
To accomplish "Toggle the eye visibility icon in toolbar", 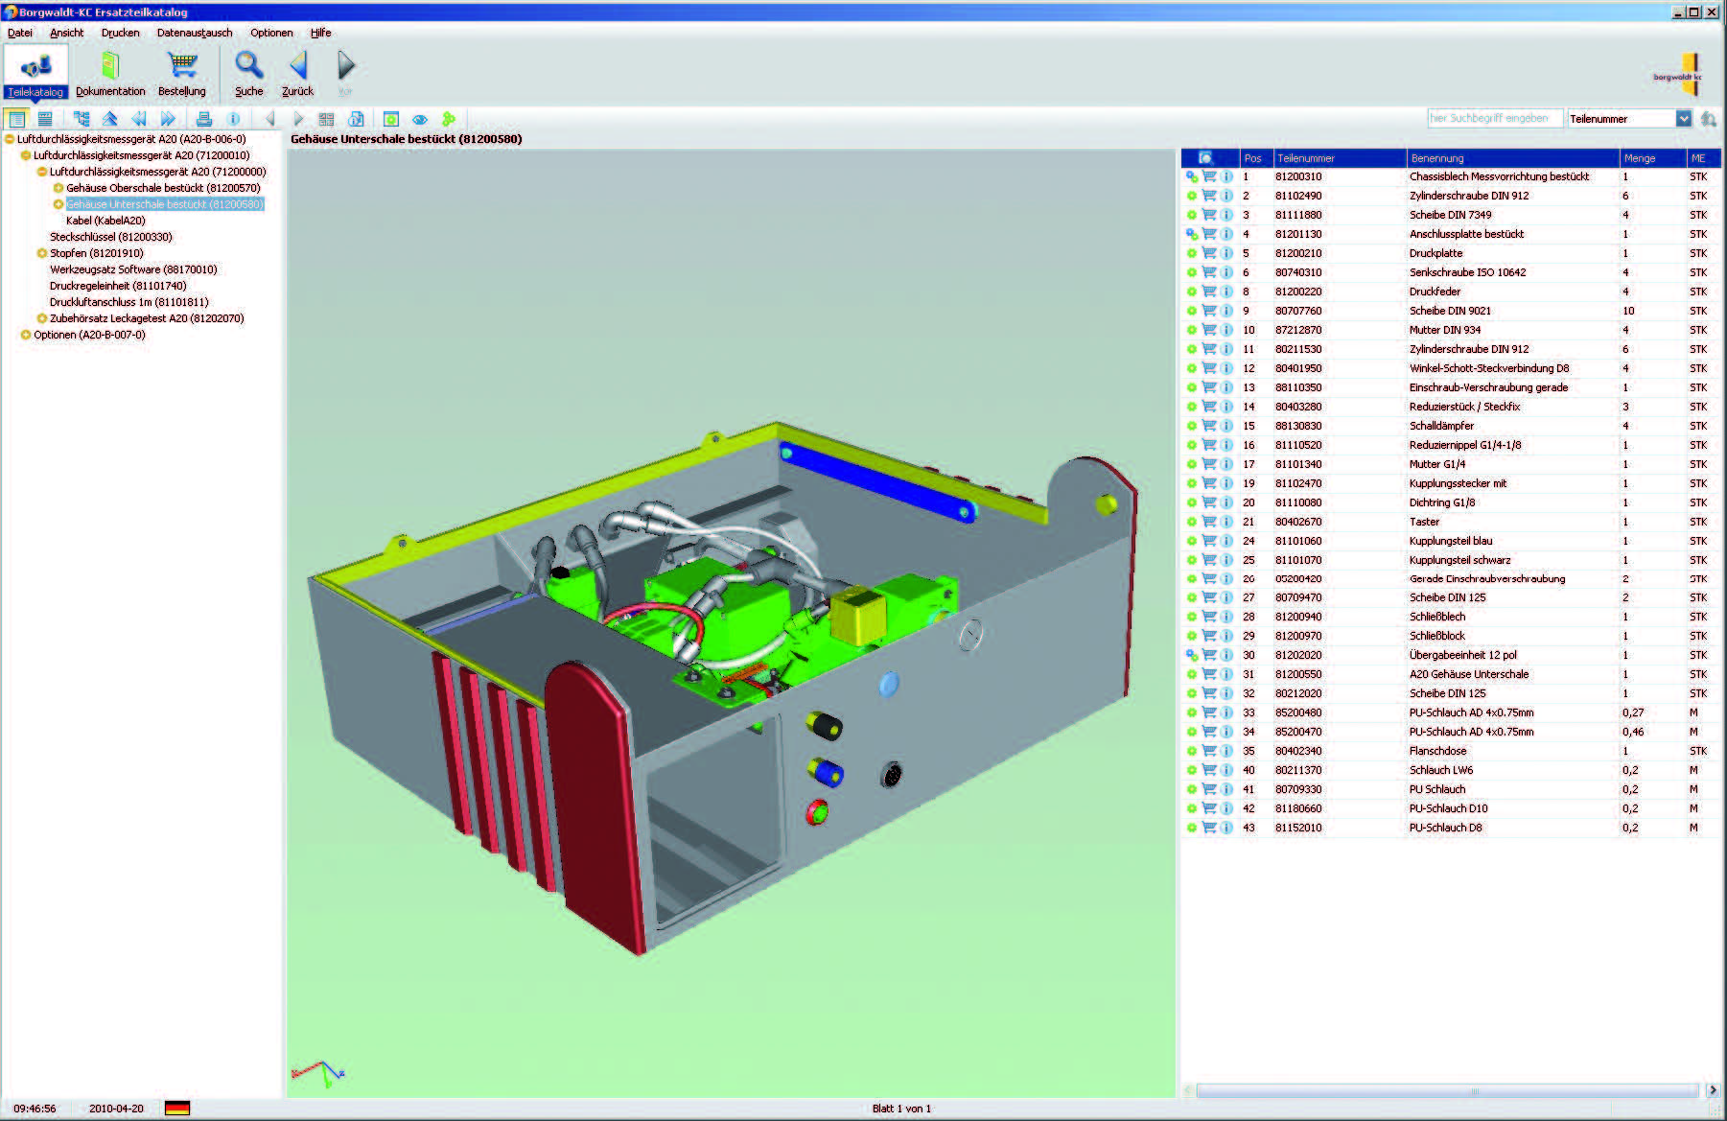I will pos(419,119).
